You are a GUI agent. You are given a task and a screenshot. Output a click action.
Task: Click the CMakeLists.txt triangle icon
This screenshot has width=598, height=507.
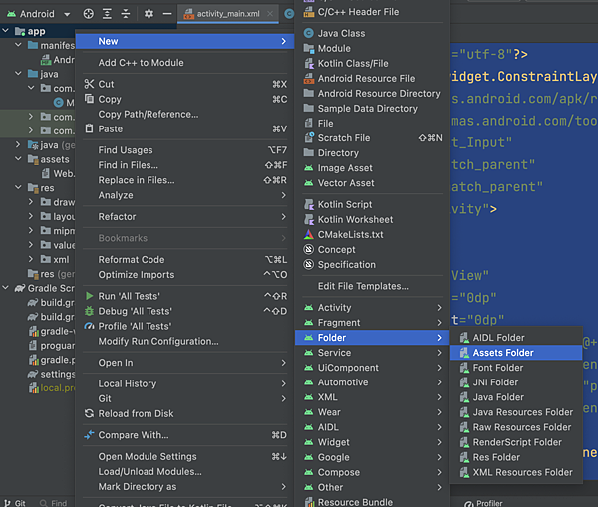click(x=309, y=234)
